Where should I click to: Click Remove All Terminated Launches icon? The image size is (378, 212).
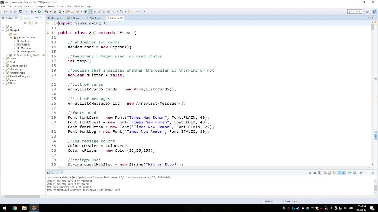pyautogui.click(x=319, y=173)
